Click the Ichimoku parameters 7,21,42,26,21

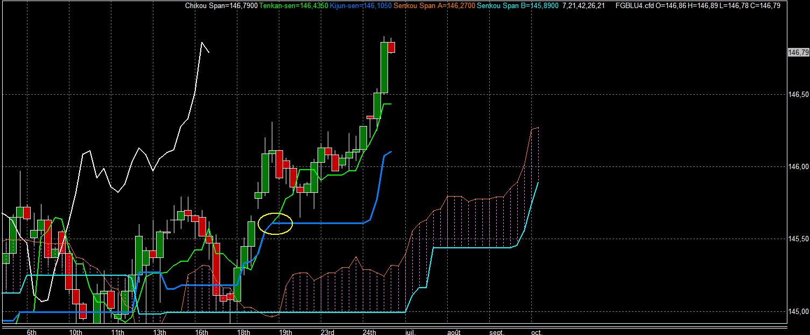[583, 5]
